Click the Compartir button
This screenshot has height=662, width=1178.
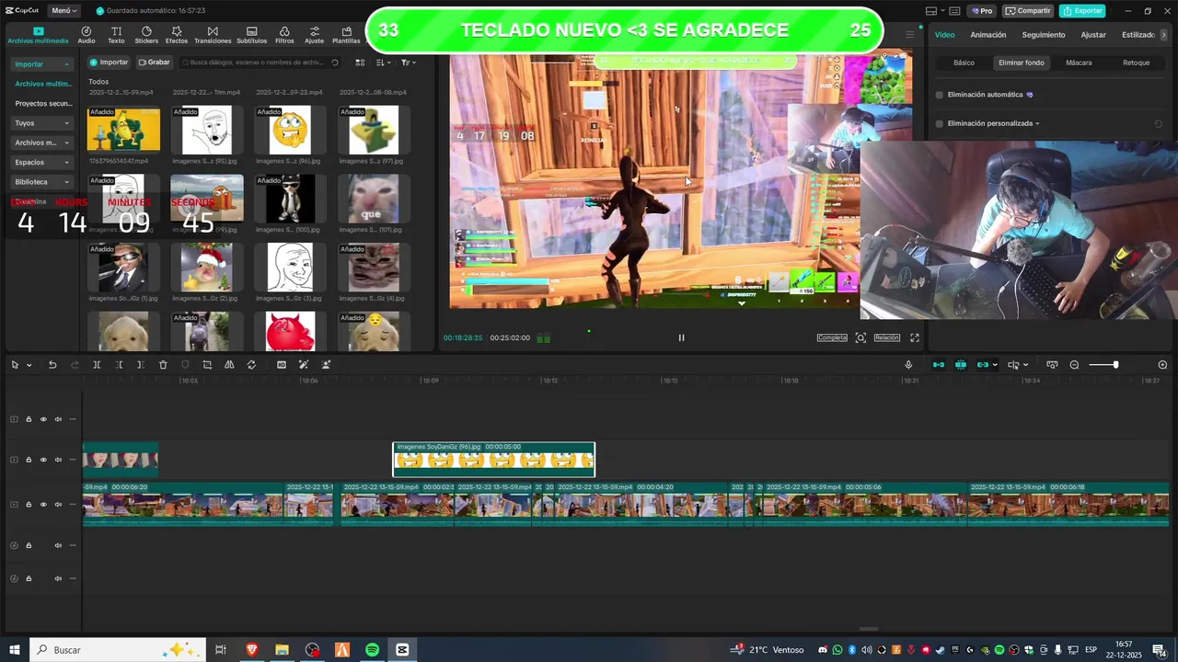(1027, 11)
